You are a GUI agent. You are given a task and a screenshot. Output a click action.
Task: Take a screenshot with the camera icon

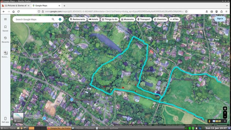tap(212, 11)
